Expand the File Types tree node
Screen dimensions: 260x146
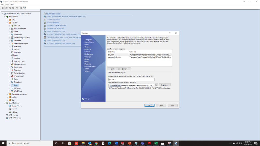coord(10,47)
